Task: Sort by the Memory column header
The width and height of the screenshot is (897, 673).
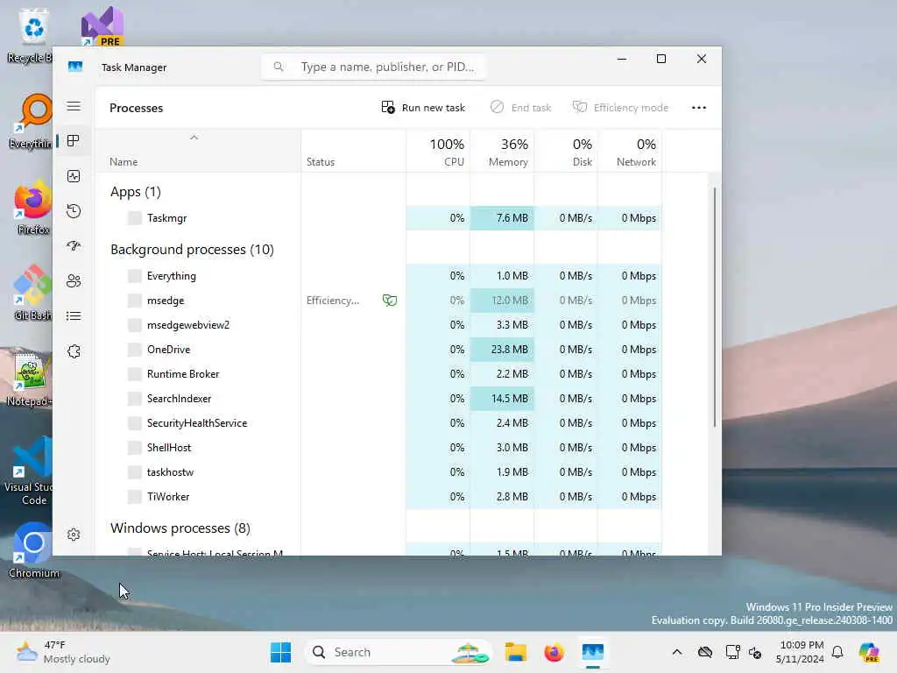Action: tap(502, 152)
